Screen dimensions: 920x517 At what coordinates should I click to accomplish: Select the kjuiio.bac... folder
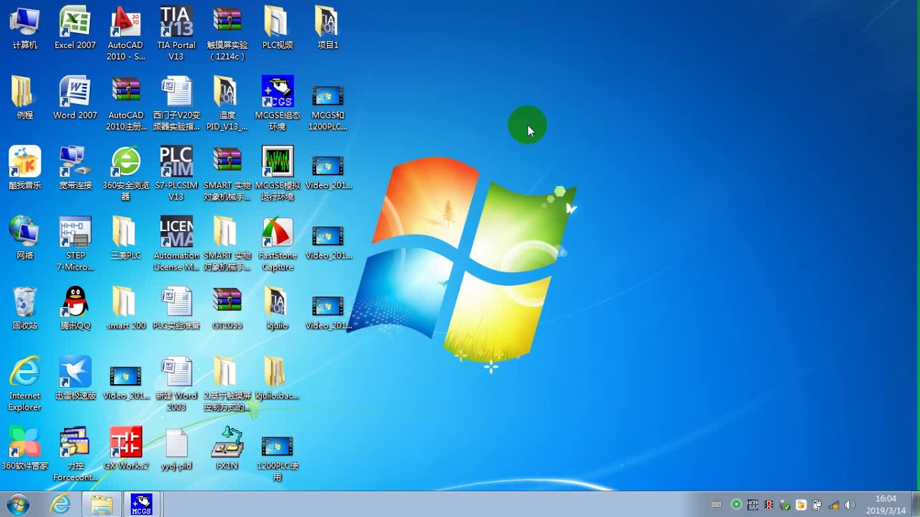pos(277,378)
